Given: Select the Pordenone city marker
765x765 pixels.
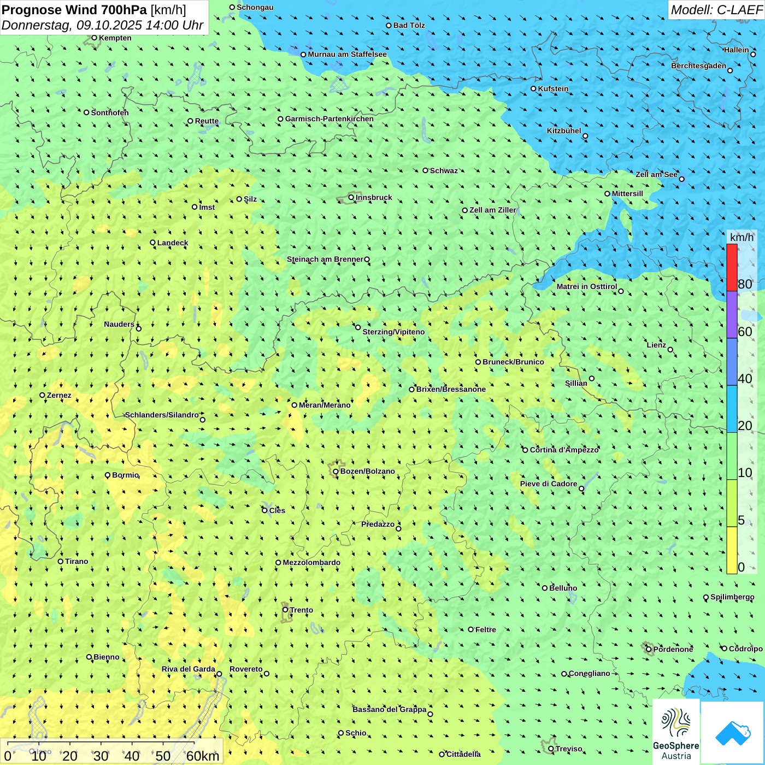Looking at the screenshot, I should tap(649, 649).
